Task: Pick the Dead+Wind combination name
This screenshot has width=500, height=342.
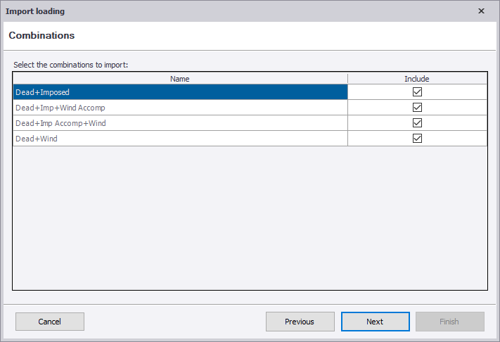Action: pos(179,139)
